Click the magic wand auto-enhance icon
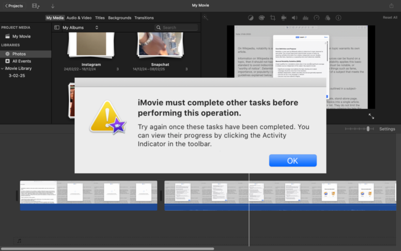 [205, 17]
